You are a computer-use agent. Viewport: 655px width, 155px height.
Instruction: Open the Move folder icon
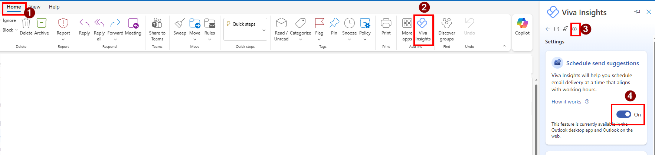point(195,23)
